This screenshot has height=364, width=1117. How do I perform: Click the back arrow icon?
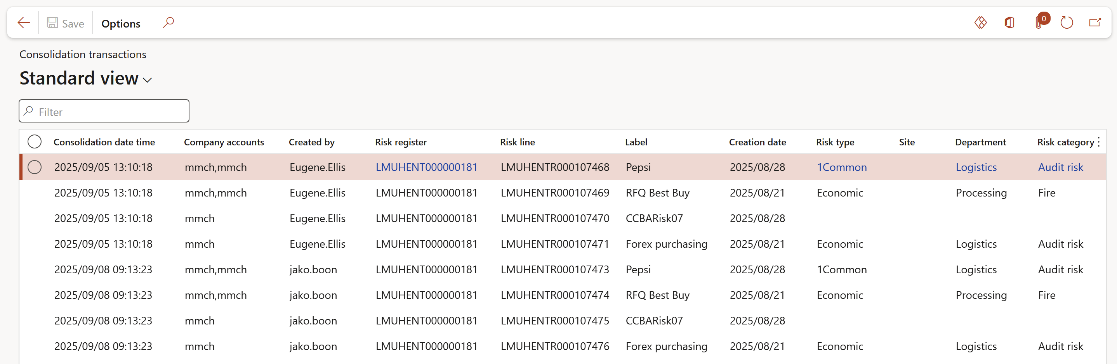pyautogui.click(x=23, y=23)
